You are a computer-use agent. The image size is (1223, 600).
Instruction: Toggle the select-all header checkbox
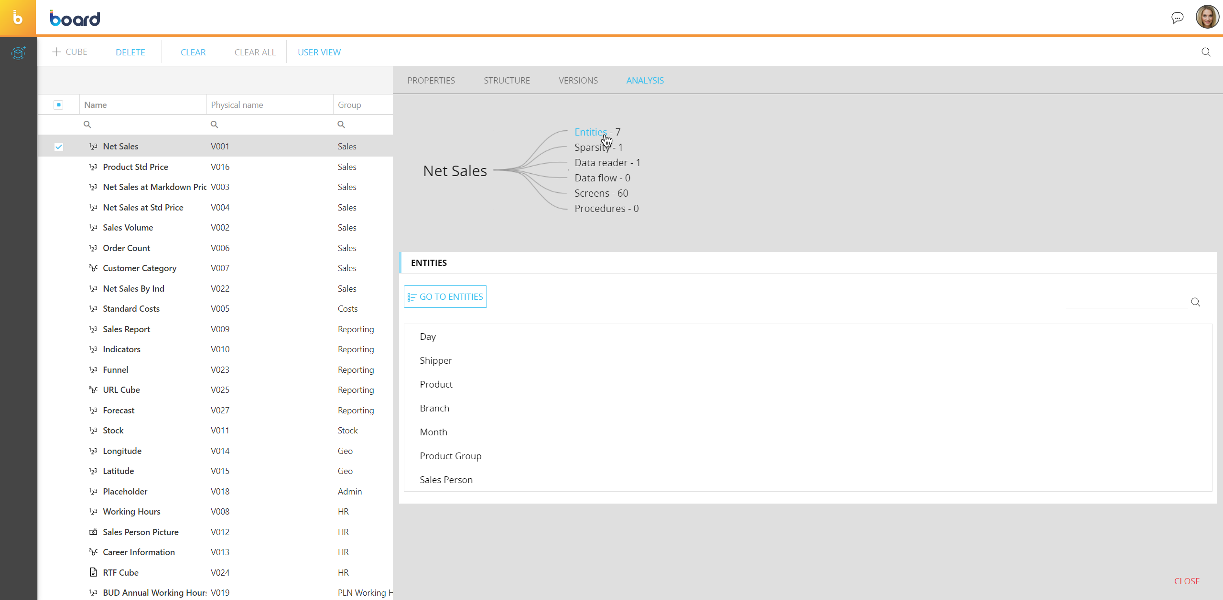(58, 105)
